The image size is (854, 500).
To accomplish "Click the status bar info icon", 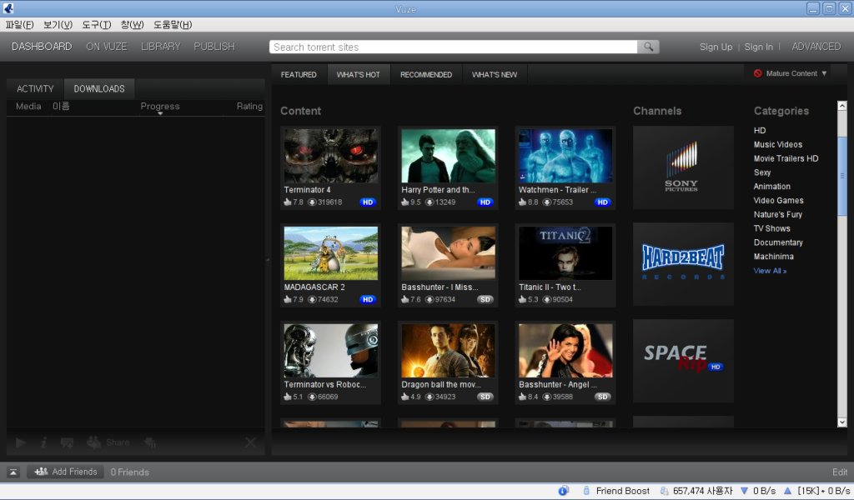I will pyautogui.click(x=564, y=491).
